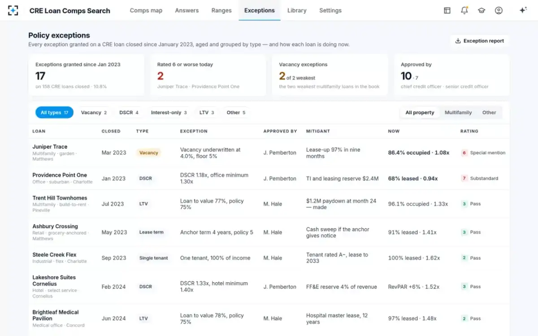Open the Providence Point One loan

(60, 175)
